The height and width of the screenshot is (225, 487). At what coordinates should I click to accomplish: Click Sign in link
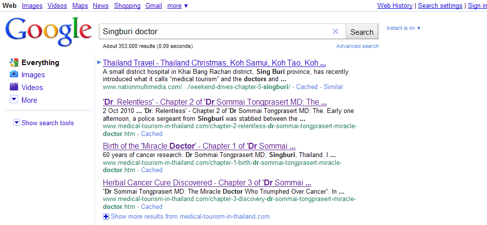point(477,6)
